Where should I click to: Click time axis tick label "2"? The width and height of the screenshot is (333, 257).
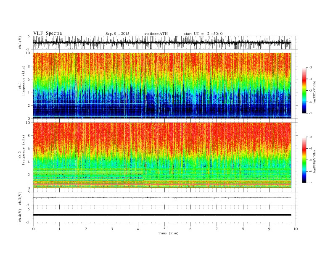pyautogui.click(x=86, y=229)
